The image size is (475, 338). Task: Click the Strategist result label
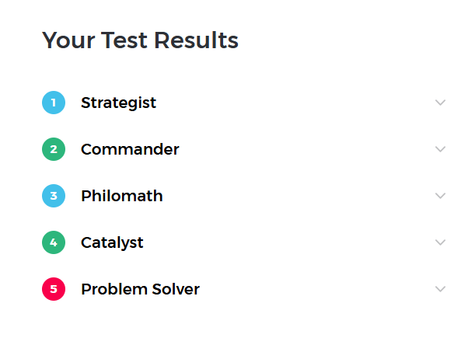118,103
